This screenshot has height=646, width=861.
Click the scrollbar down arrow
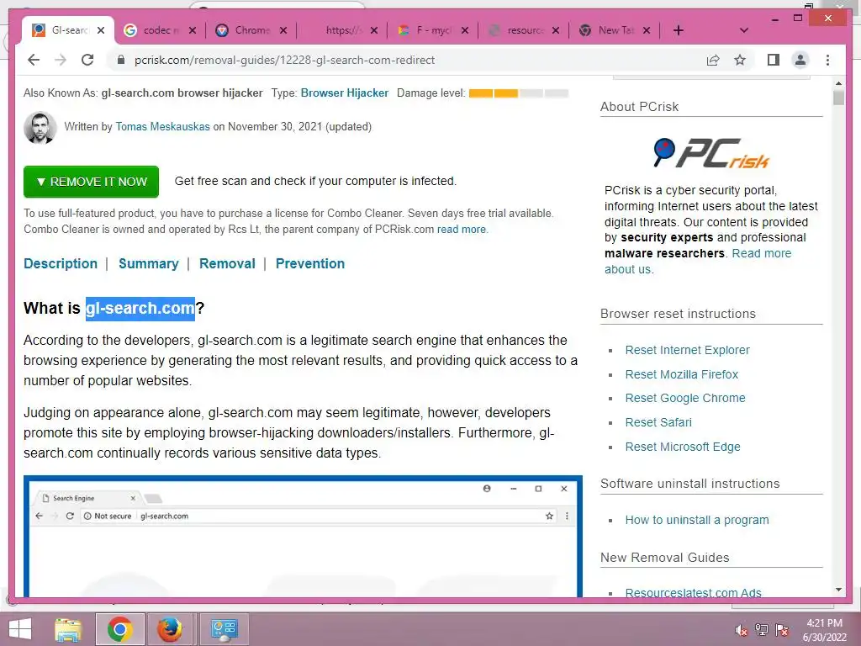pyautogui.click(x=838, y=590)
